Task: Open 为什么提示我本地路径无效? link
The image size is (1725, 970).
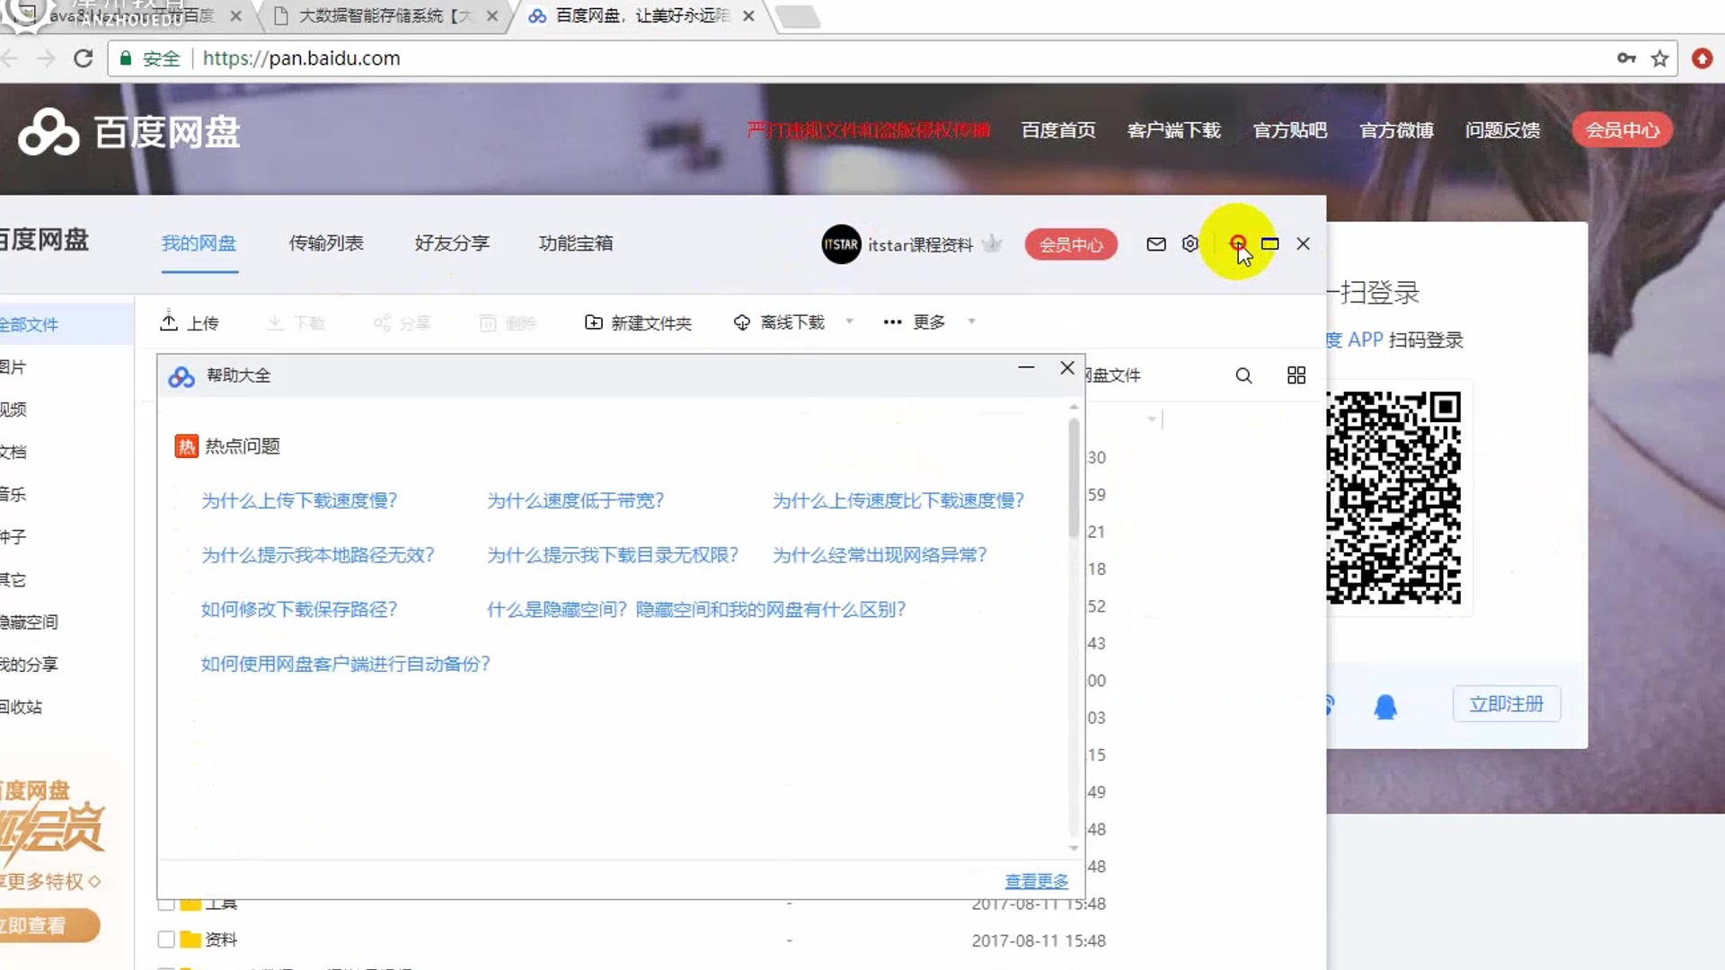Action: pyautogui.click(x=318, y=556)
